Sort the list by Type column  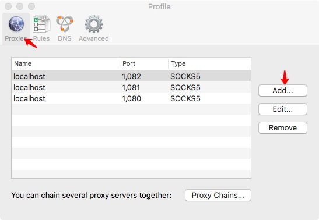point(208,63)
